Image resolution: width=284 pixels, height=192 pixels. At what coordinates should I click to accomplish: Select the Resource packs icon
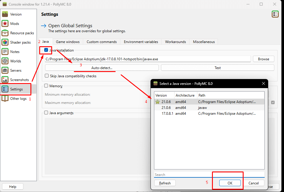click(x=5, y=33)
